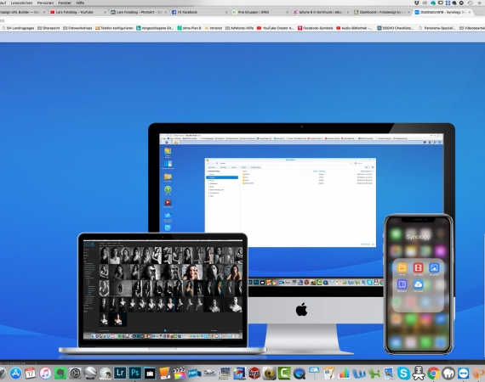Launch iTunes from the dock
485x382 pixels.
pos(45,373)
